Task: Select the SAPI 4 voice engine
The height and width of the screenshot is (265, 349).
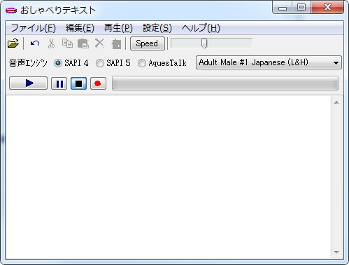Action: 71,63
